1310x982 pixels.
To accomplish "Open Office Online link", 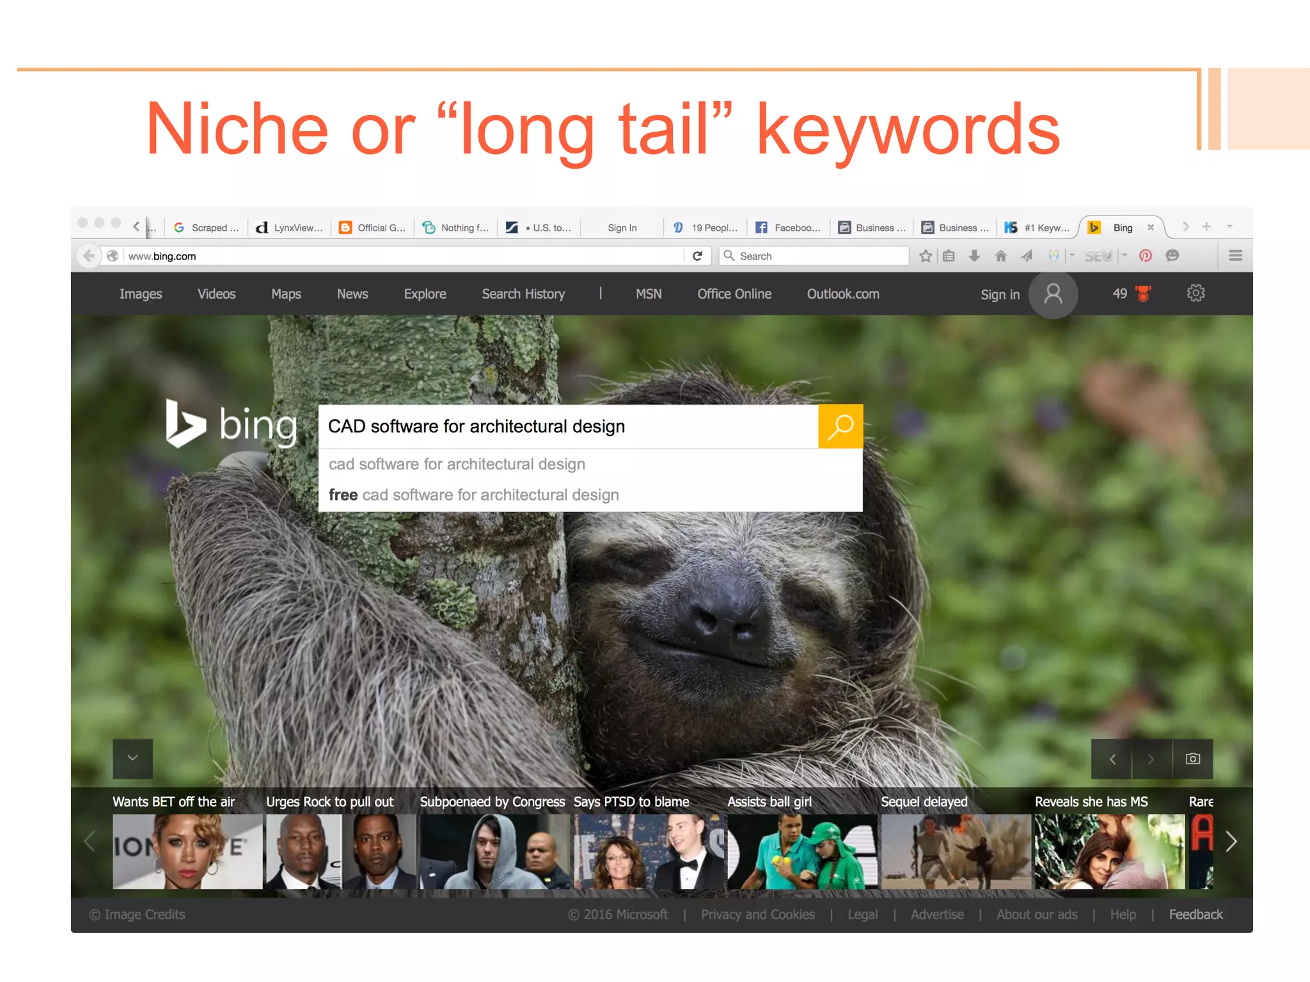I will [x=734, y=294].
